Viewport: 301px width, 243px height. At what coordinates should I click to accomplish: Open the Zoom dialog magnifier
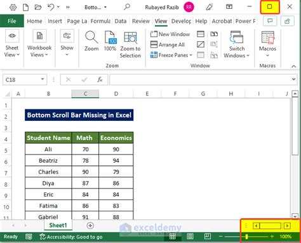(91, 41)
